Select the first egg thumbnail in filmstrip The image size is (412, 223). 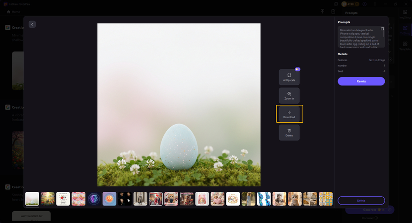pyautogui.click(x=32, y=199)
